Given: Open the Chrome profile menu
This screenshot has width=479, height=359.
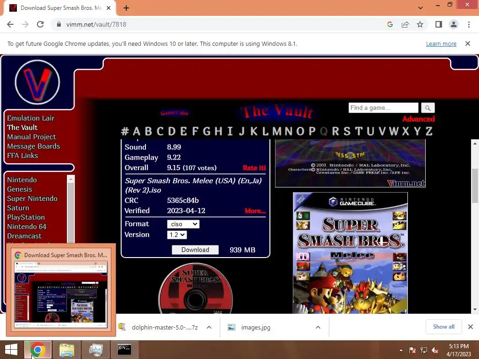Looking at the screenshot, I should tap(454, 24).
